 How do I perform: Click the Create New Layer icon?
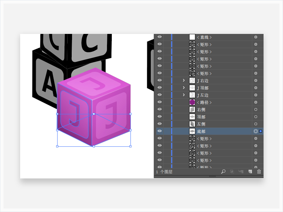[250, 172]
